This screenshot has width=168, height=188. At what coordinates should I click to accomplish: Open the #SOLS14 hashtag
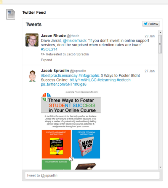click(49, 49)
